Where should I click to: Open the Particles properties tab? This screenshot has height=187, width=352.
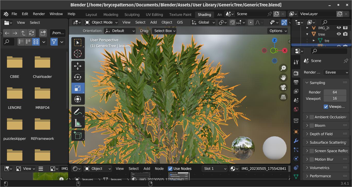[x=296, y=150]
